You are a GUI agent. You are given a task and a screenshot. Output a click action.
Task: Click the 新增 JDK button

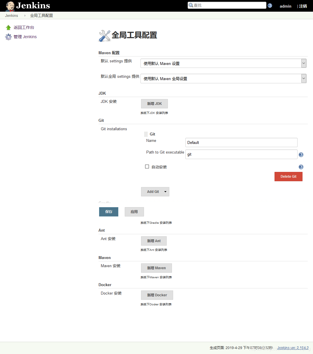[154, 104]
